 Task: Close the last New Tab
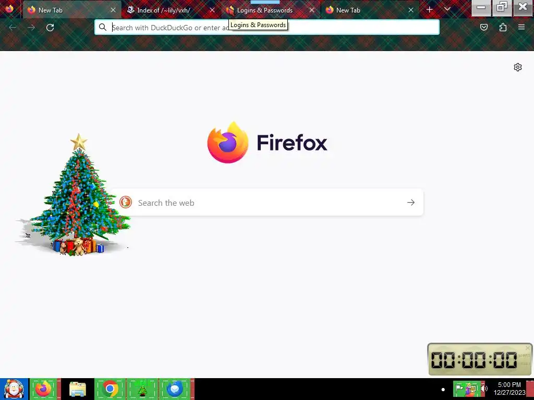pyautogui.click(x=411, y=10)
